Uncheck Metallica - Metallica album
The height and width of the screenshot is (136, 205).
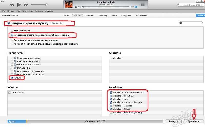click(x=111, y=106)
